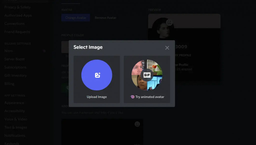Click the Nitro icon beside Try animated avatar
256x145 pixels.
click(x=132, y=97)
